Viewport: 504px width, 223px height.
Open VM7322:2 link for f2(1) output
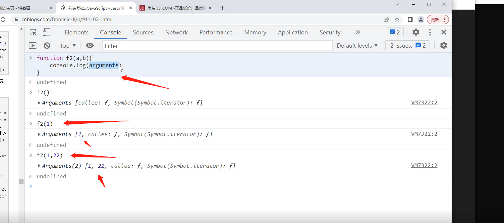(x=424, y=134)
